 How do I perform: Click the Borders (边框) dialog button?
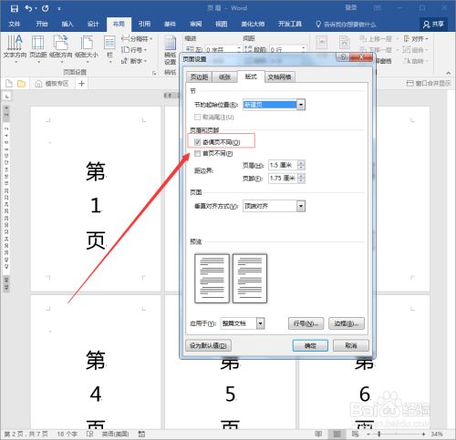[x=347, y=323]
